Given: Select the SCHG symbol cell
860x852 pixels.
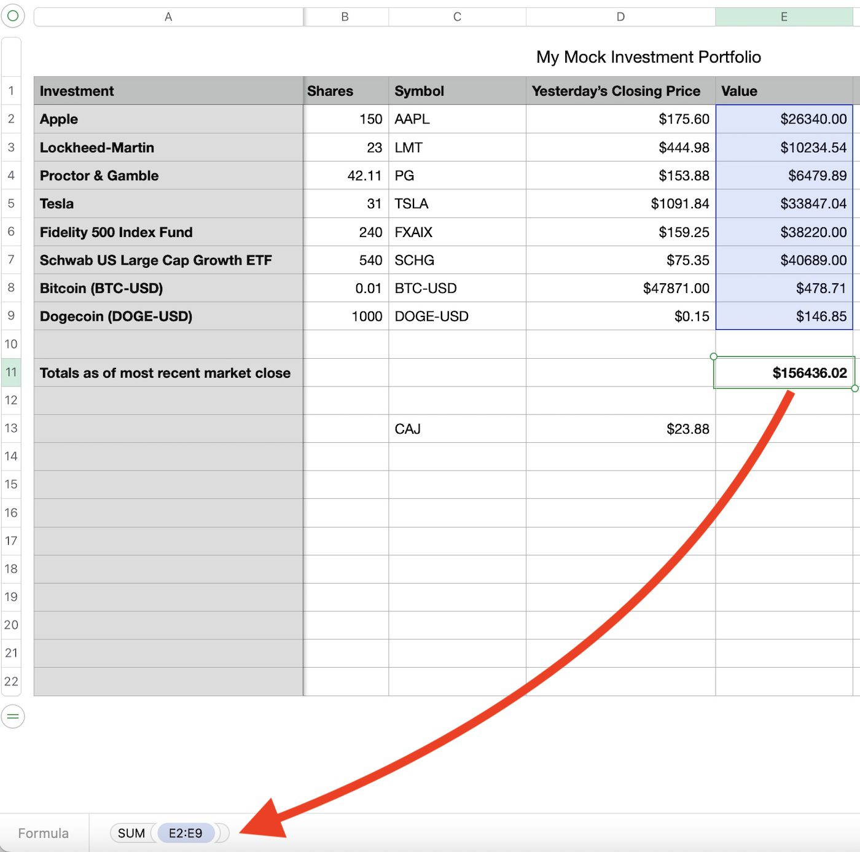Looking at the screenshot, I should click(458, 260).
